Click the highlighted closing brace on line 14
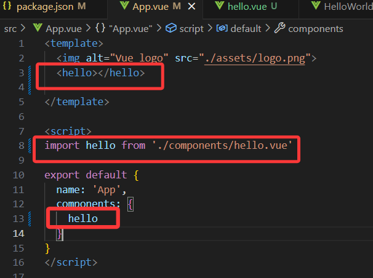 [60, 234]
